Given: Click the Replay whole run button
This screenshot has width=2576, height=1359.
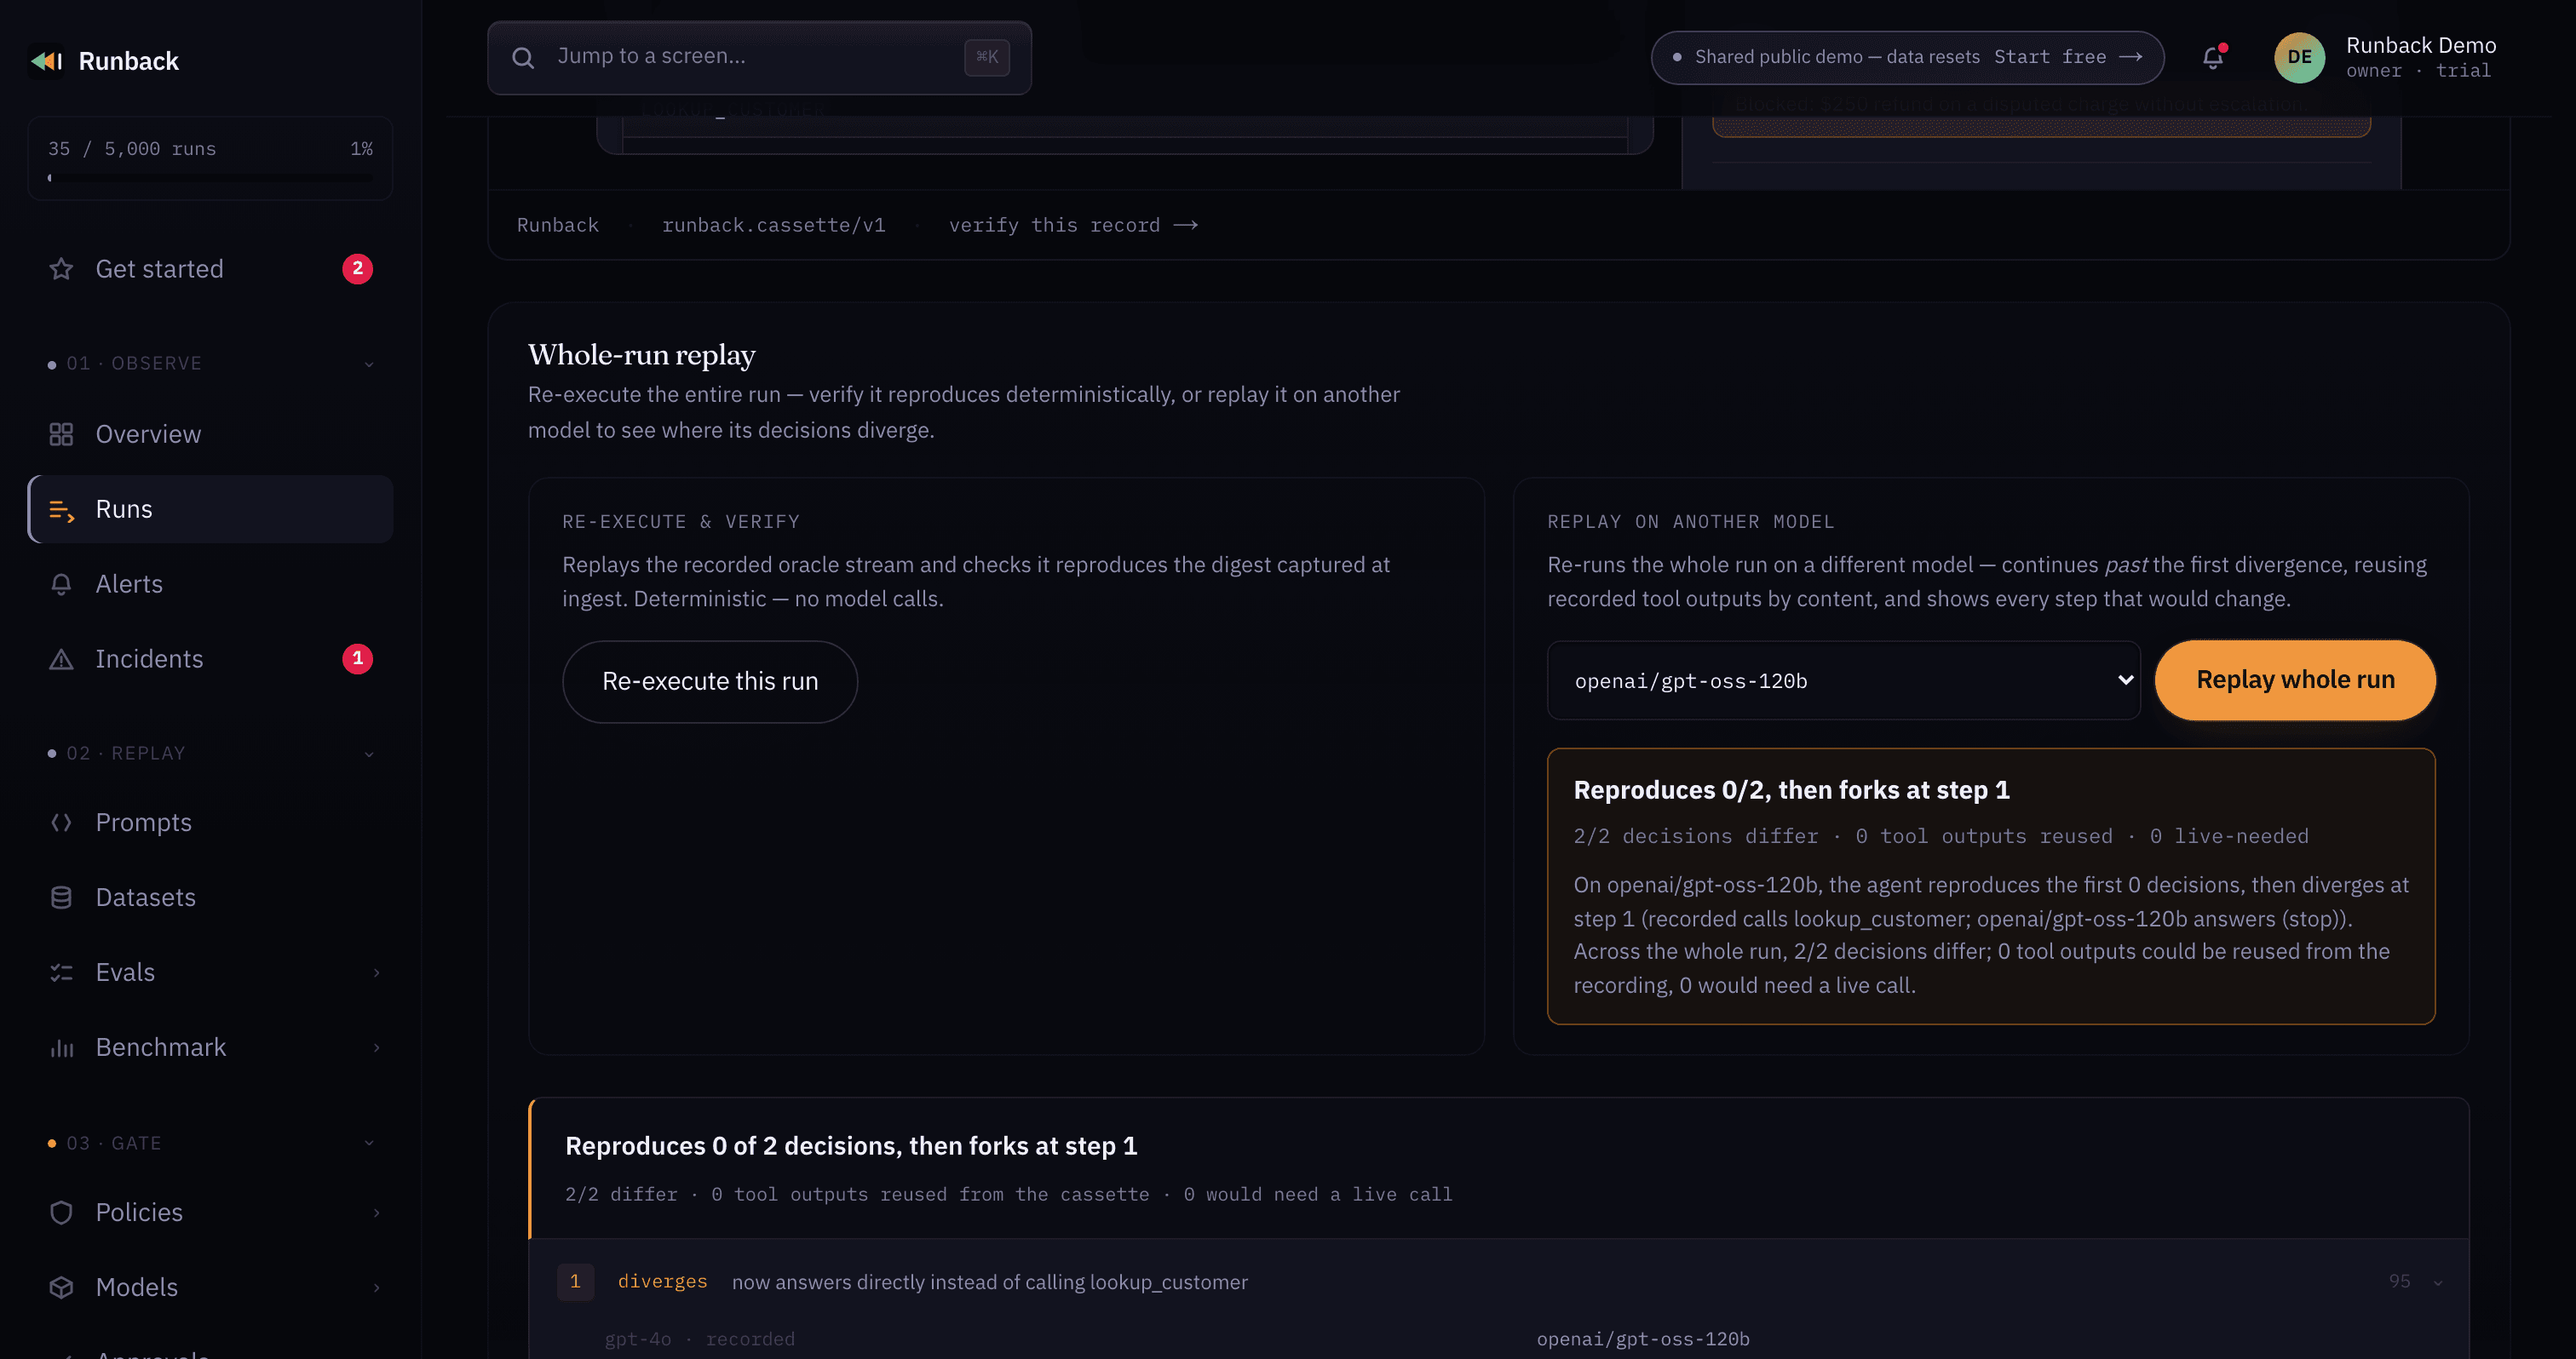Looking at the screenshot, I should (2295, 679).
